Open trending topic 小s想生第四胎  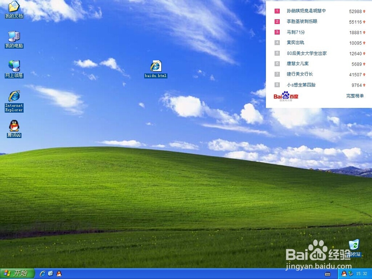301,85
